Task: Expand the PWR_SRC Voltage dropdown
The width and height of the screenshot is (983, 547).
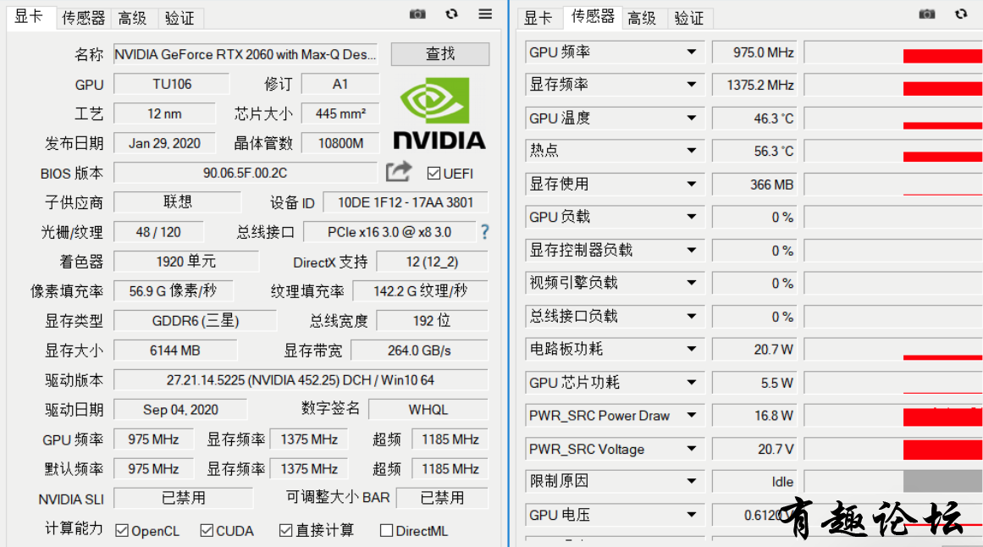Action: (692, 449)
